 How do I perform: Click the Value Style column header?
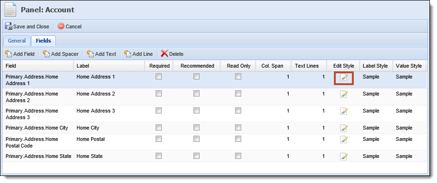coord(409,66)
